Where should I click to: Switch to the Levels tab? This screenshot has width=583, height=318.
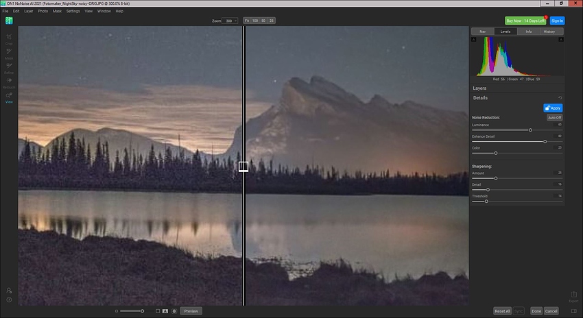505,32
